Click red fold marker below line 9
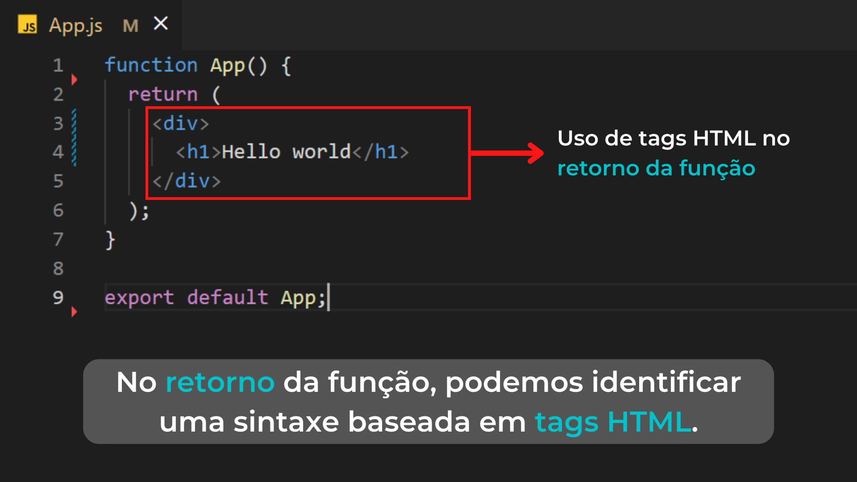This screenshot has height=482, width=857. click(74, 312)
